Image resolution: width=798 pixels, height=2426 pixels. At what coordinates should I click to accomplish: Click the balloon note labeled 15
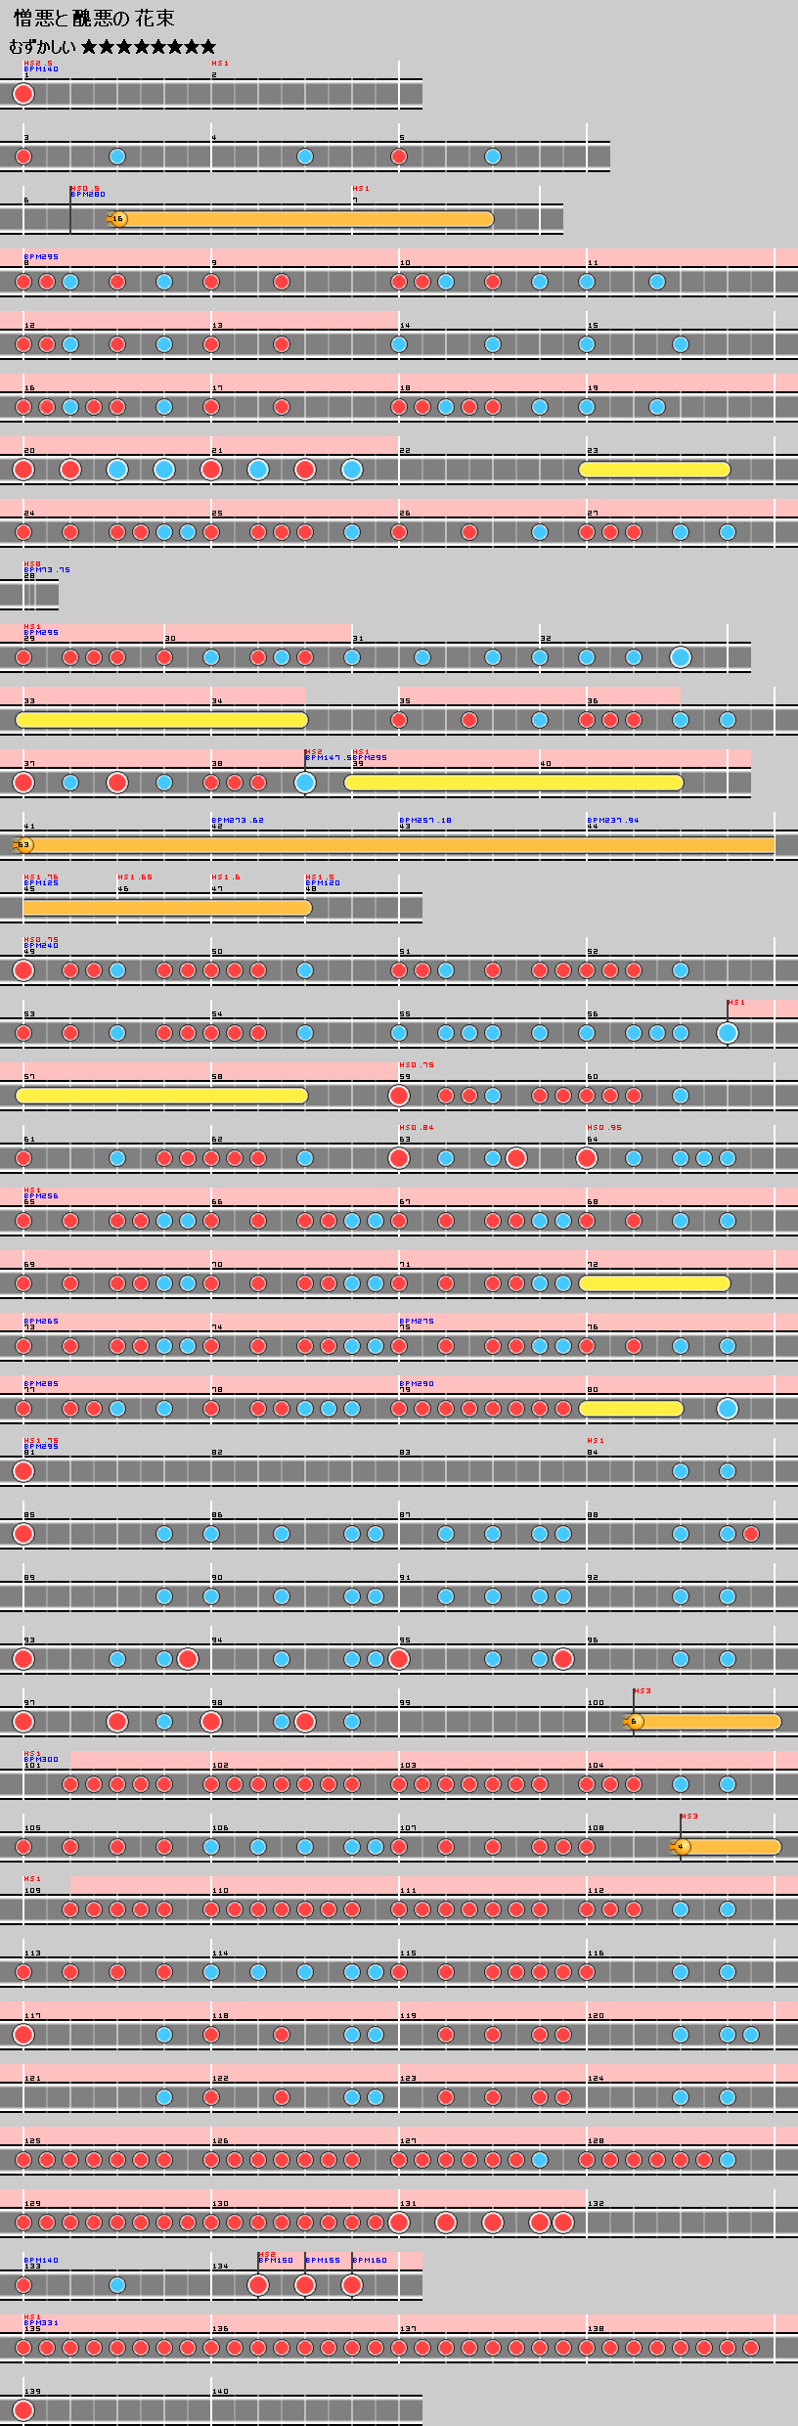[x=117, y=219]
